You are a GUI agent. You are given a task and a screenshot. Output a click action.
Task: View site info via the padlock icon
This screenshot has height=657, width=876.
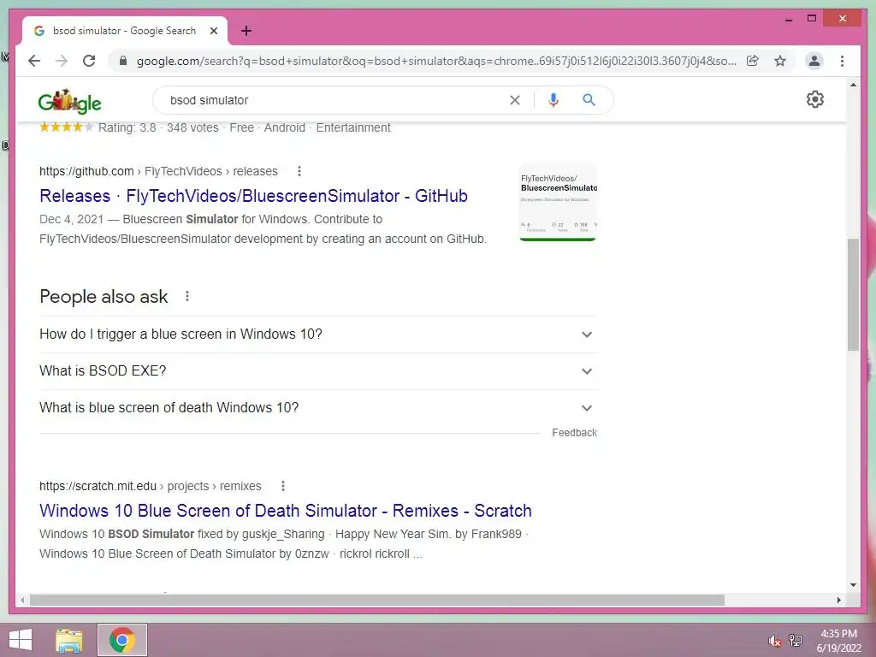123,61
